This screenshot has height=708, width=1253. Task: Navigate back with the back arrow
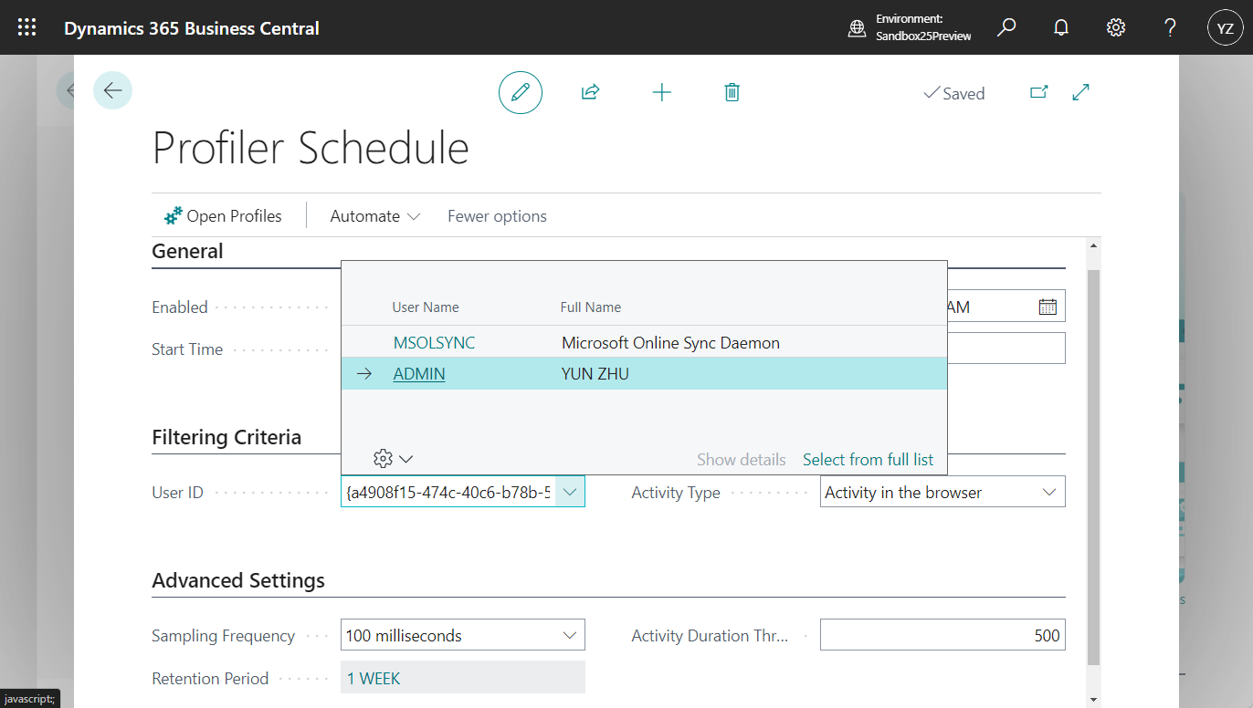pos(112,90)
